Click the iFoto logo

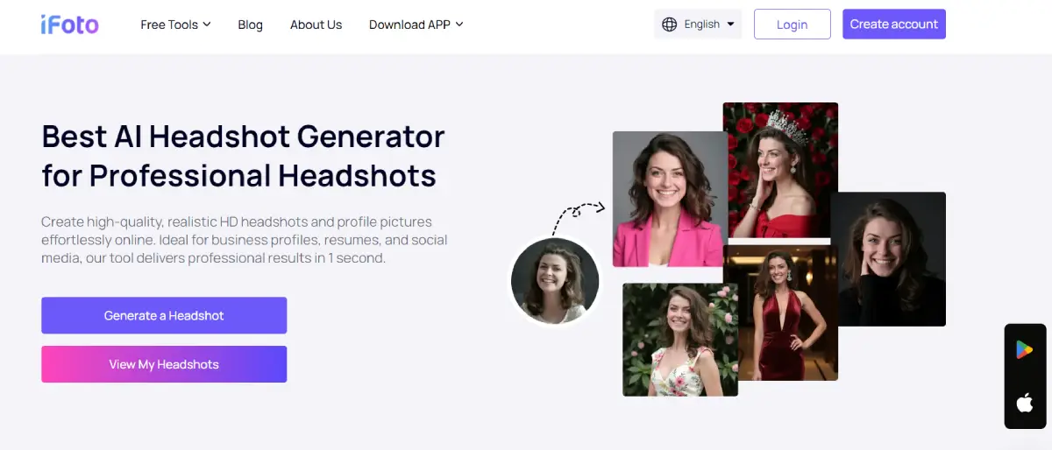point(69,25)
